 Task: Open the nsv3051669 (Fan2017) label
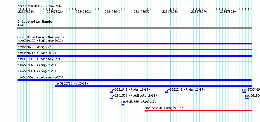click(x=139, y=102)
